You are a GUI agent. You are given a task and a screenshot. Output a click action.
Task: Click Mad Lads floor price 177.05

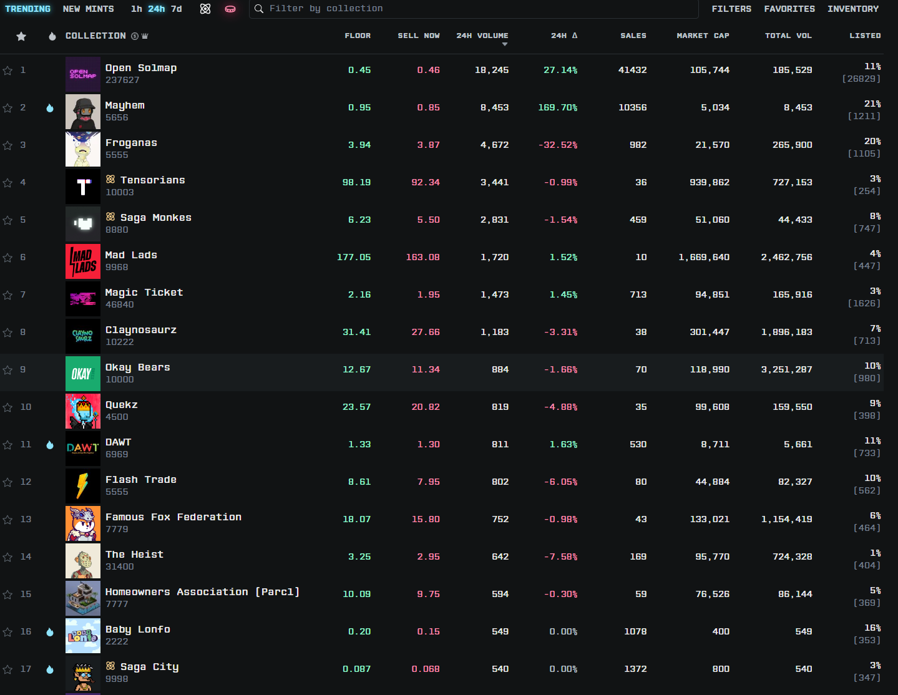(354, 257)
